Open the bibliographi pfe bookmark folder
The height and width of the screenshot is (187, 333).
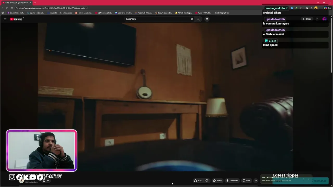coord(222,13)
